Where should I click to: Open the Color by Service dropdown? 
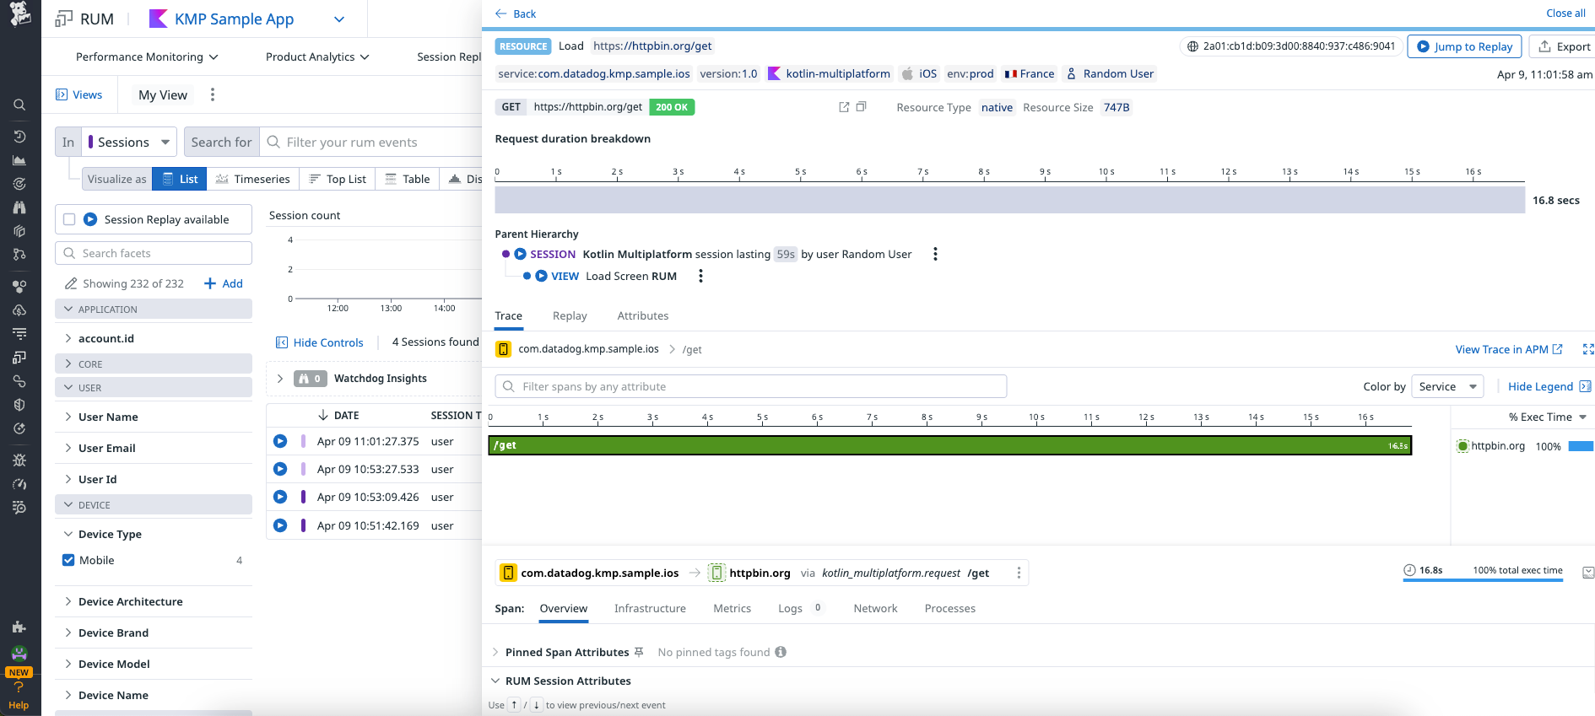point(1447,386)
